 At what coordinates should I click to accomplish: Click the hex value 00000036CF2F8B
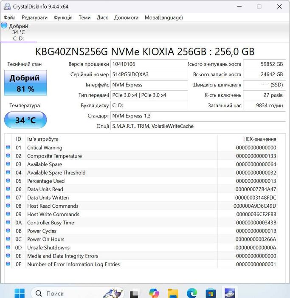256,215
